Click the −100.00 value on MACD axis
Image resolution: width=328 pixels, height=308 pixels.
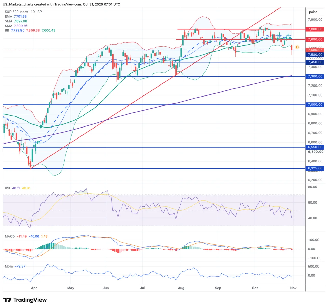(314, 258)
